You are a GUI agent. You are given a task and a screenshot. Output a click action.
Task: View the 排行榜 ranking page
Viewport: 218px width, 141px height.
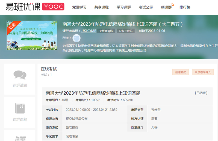pos(185,7)
